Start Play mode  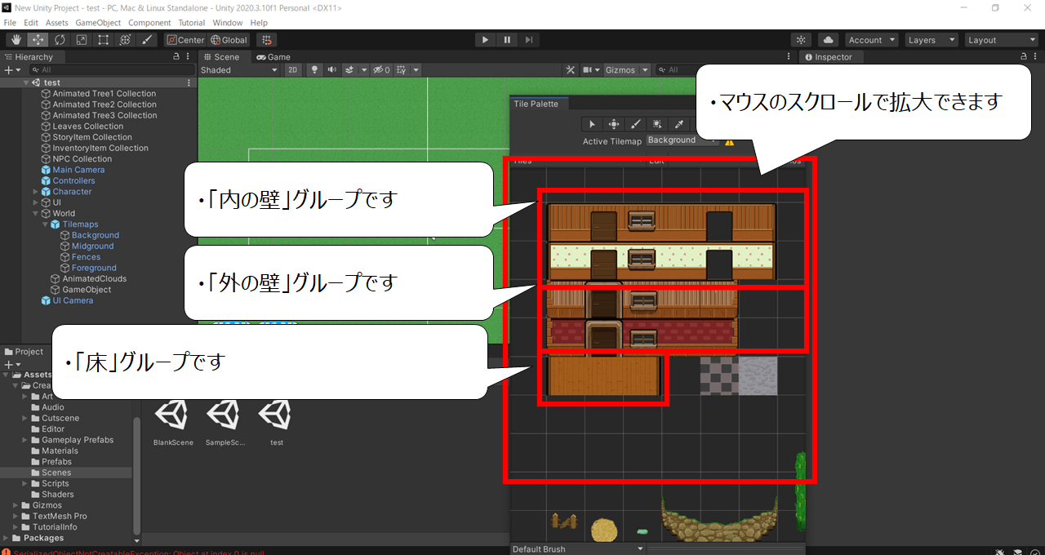point(486,39)
